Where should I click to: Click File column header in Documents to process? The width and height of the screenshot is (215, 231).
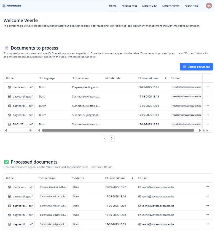10,78
